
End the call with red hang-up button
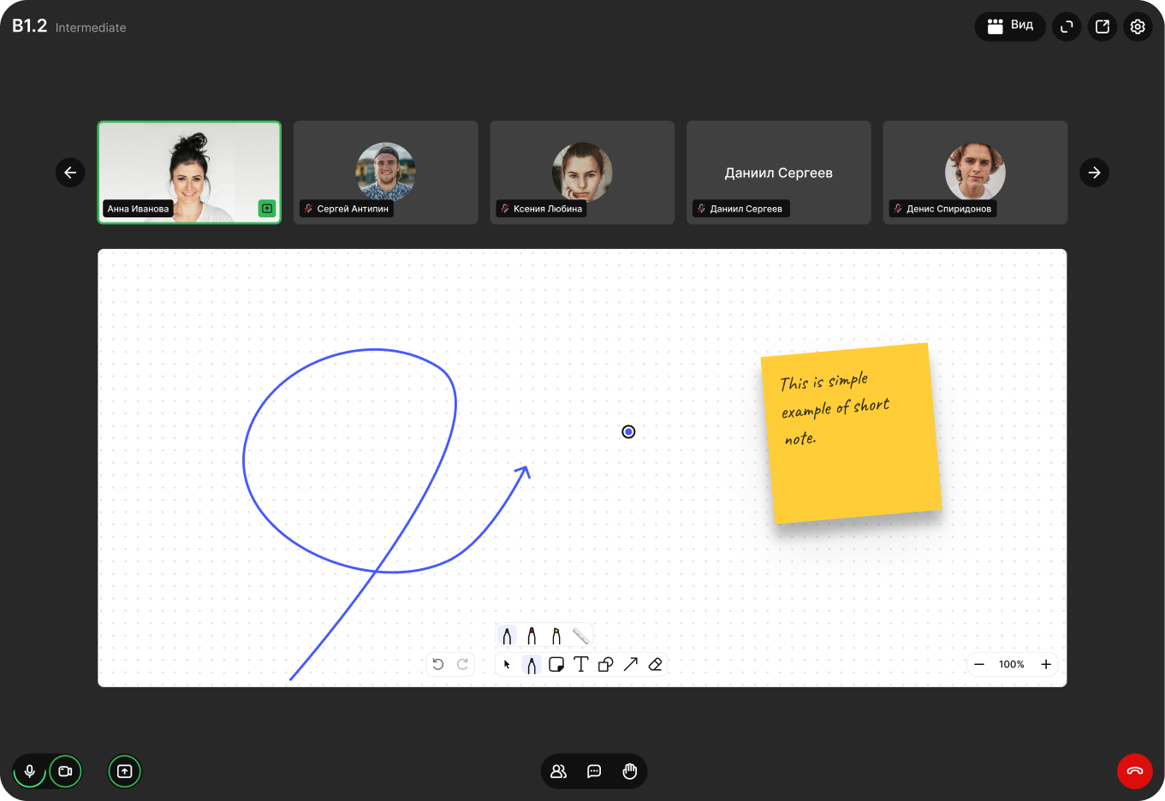click(x=1135, y=771)
